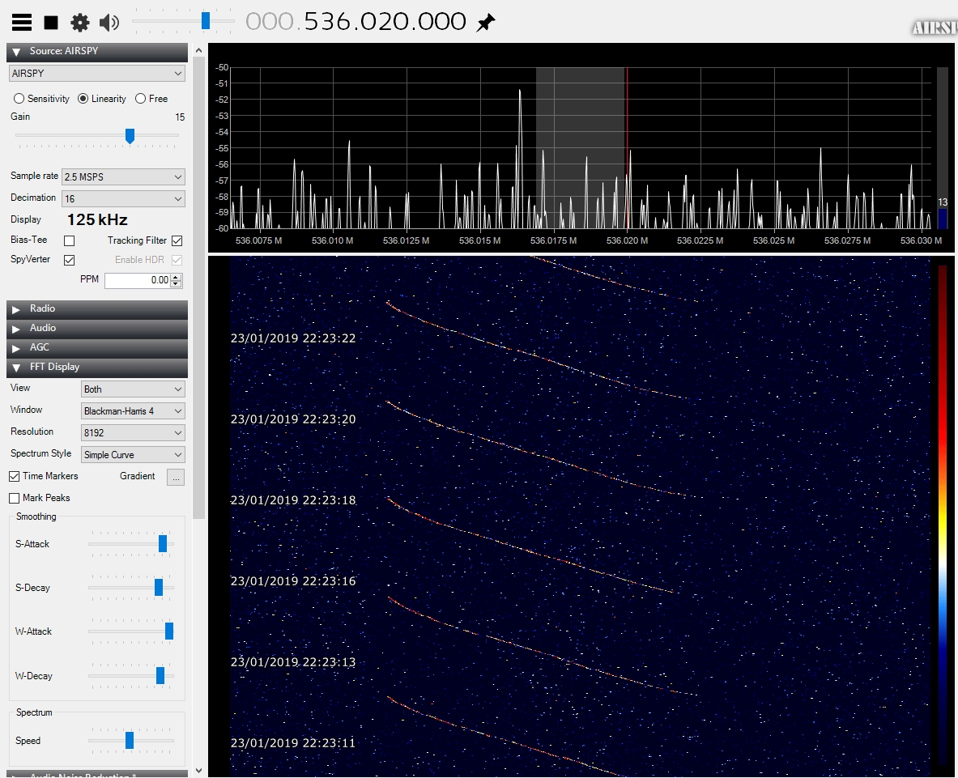Select the Free gain mode
This screenshot has height=778, width=958.
click(141, 99)
